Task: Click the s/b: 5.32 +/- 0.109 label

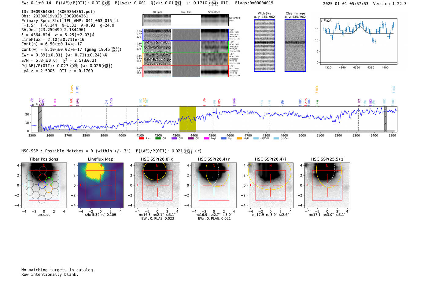Action: [101, 215]
